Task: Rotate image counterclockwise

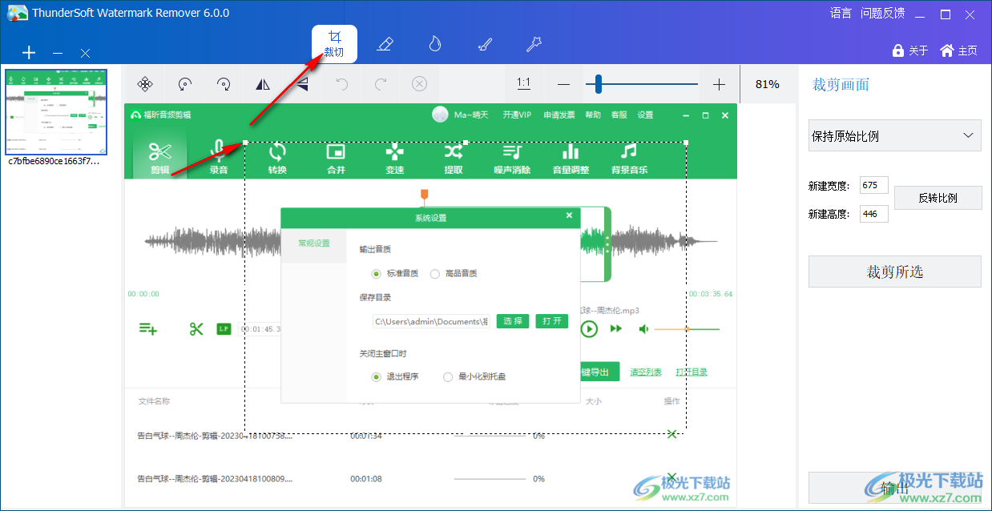Action: (x=185, y=84)
